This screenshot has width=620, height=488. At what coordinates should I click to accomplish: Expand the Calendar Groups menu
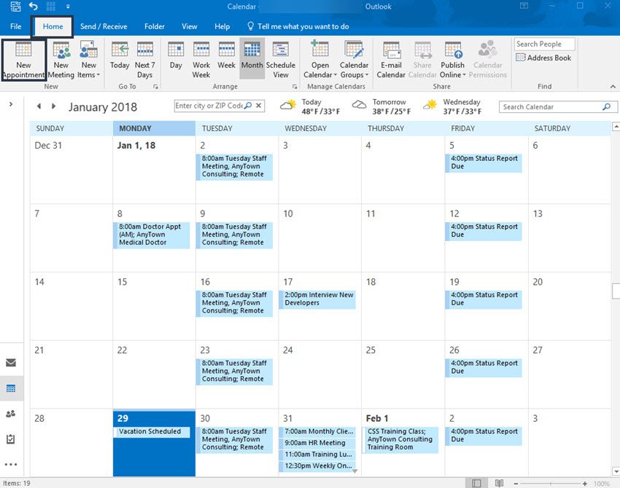click(x=354, y=60)
